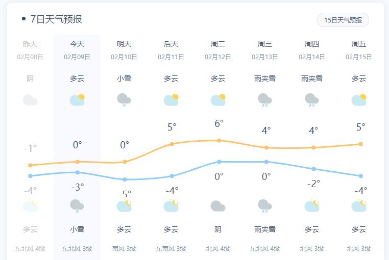
Task: Click Wednesday's daytime sleet weather icon
Action: pos(265,100)
